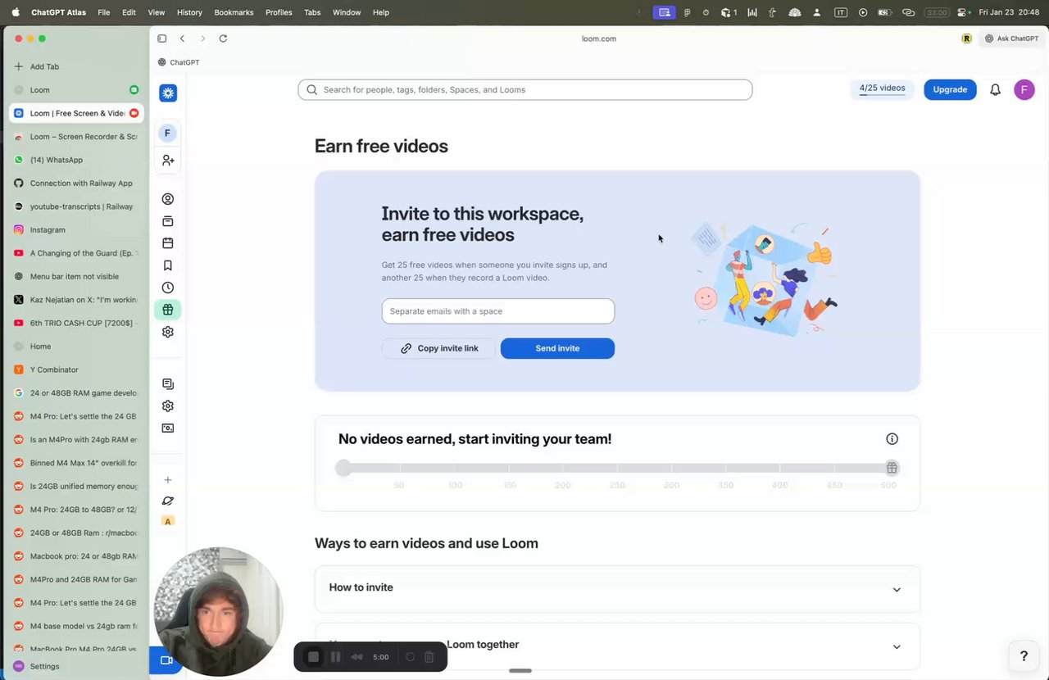Open the orange A workspace icon
1049x680 pixels.
(x=168, y=522)
